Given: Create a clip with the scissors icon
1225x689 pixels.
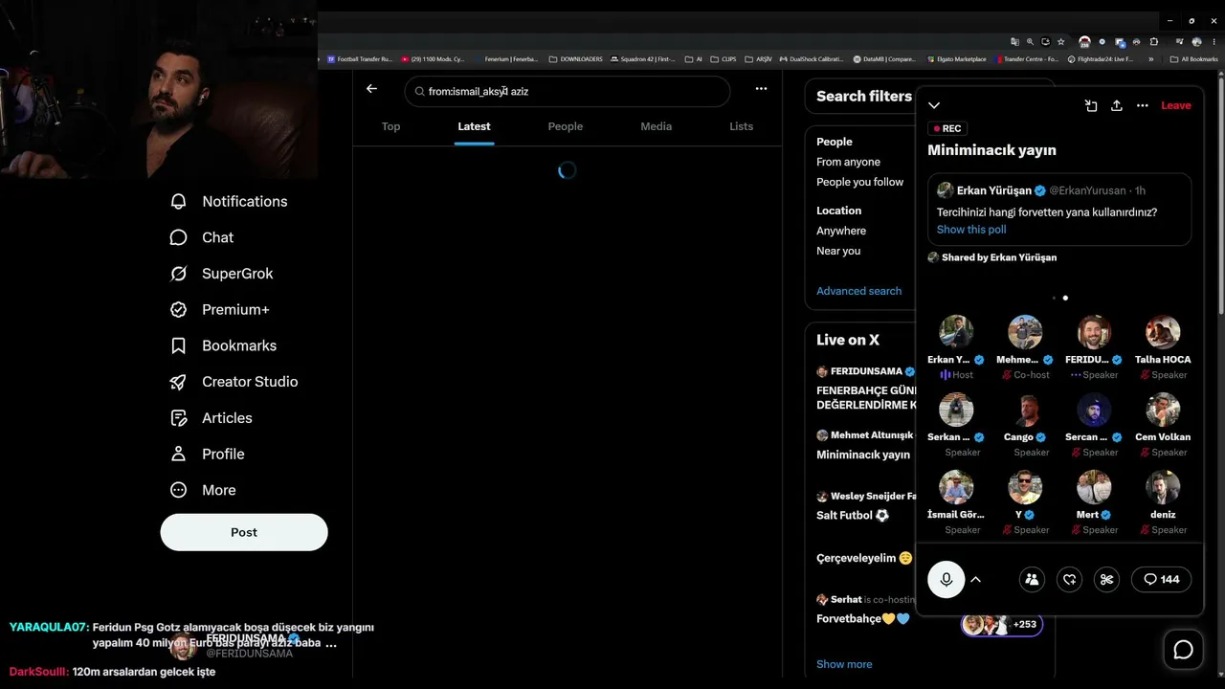Looking at the screenshot, I should [x=1107, y=579].
